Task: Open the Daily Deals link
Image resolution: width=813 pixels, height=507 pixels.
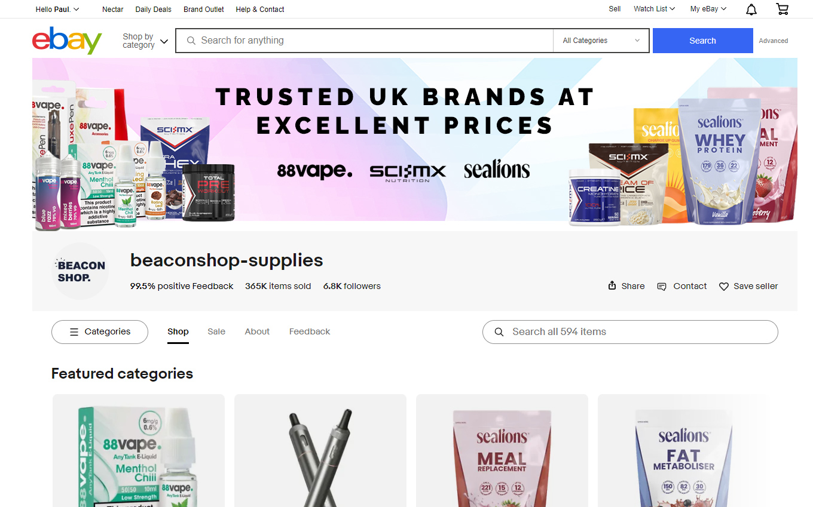Action: pyautogui.click(x=154, y=9)
